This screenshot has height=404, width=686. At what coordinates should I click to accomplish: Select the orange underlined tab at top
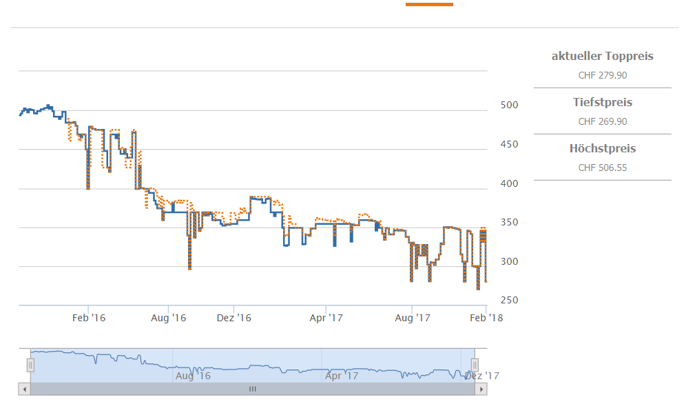[x=429, y=5]
